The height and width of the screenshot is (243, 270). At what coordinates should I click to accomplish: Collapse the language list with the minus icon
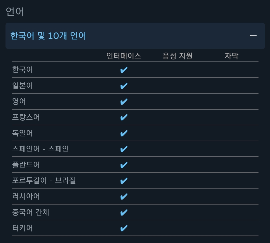tap(253, 36)
